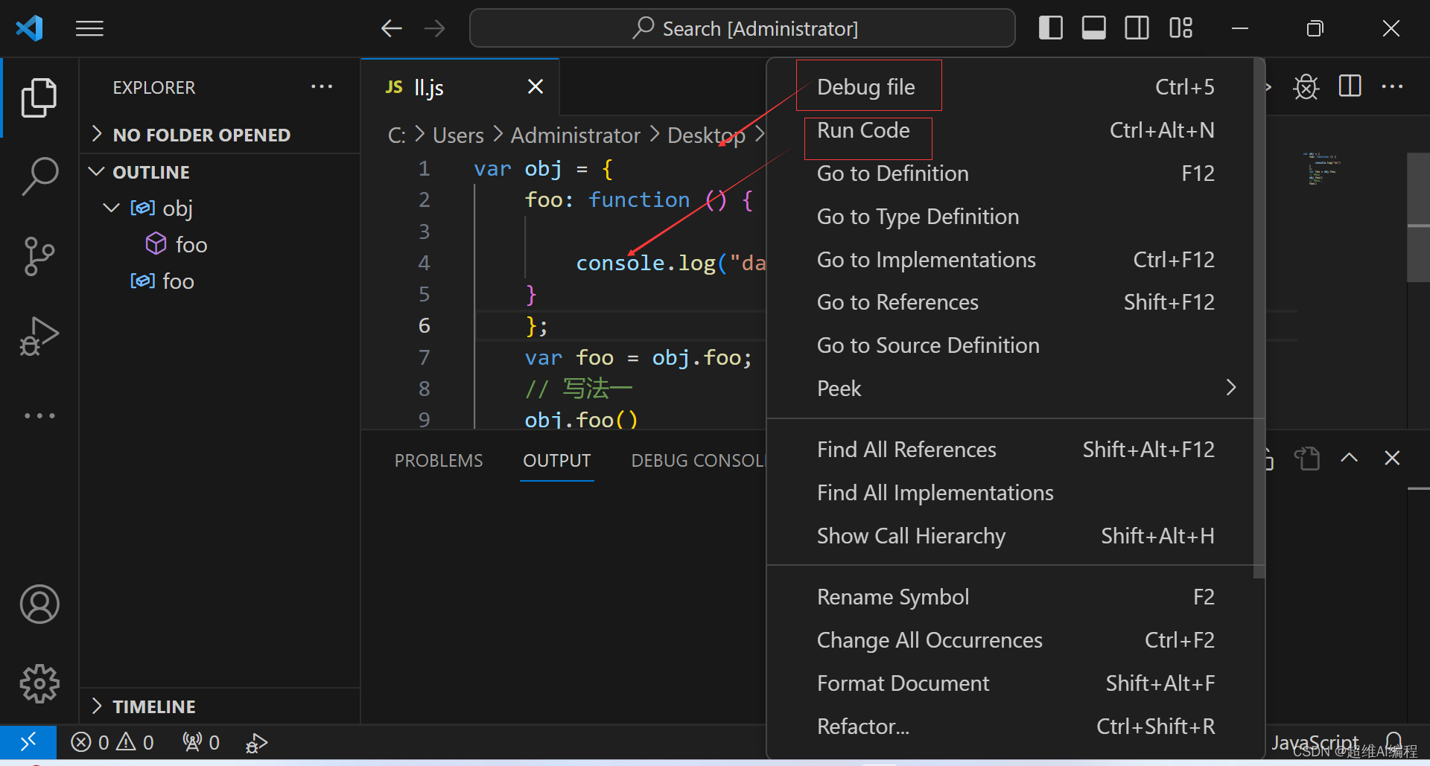Click the editor vertical scrollbar thumb
Screen dimensions: 1430x766
click(1417, 217)
